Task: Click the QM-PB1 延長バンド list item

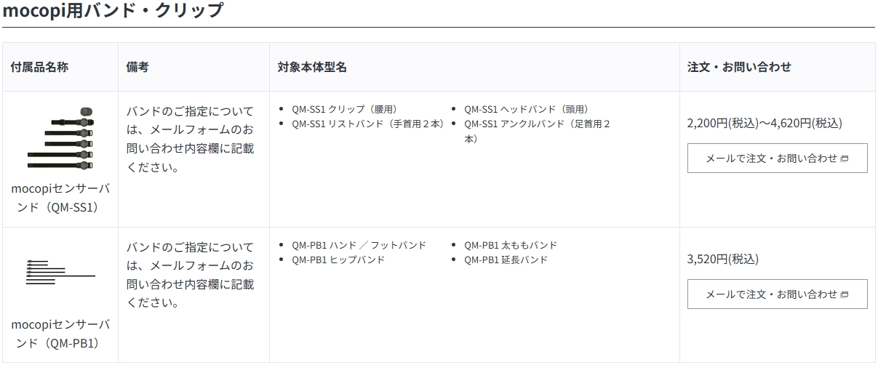Action: click(506, 260)
